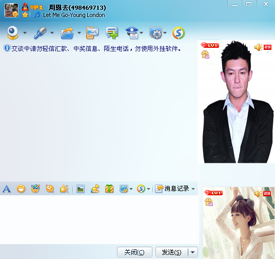Screen dimensions: 275x259
Task: Expand the remote desktop dropdown arrow
Action: 165,33
